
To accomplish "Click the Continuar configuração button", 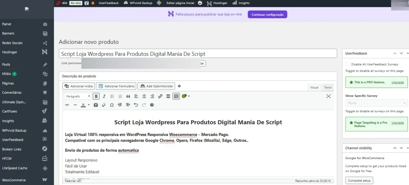I will click(267, 14).
